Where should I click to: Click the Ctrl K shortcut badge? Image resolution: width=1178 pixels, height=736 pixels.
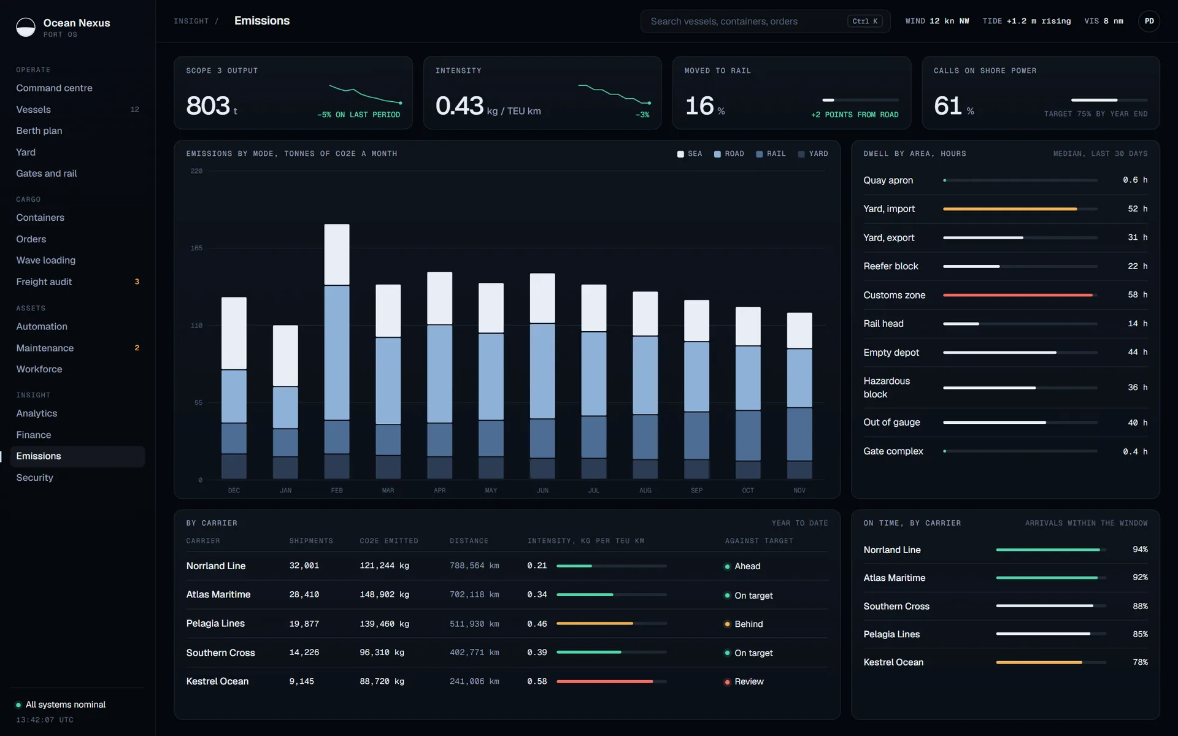864,21
